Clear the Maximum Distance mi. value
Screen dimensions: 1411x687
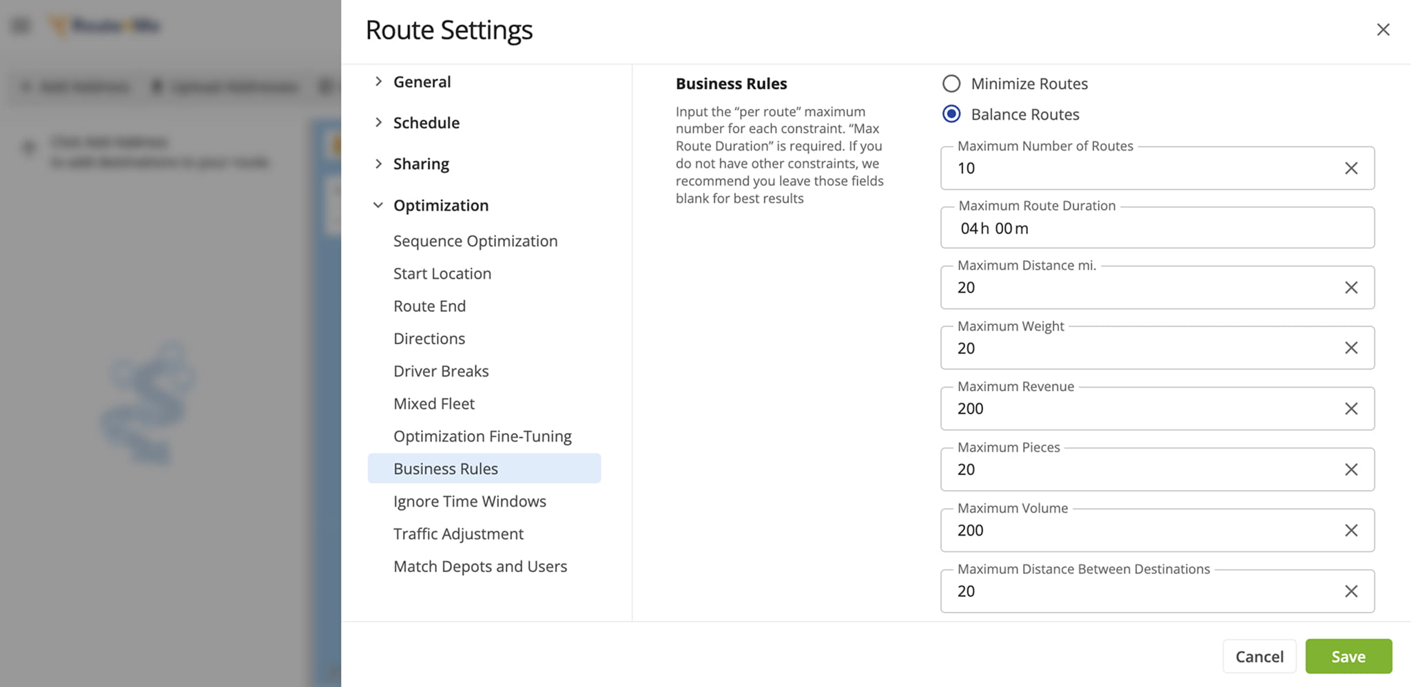[1351, 288]
